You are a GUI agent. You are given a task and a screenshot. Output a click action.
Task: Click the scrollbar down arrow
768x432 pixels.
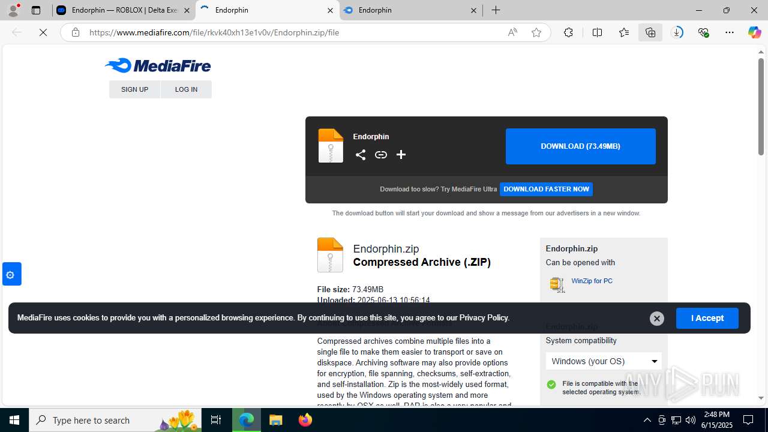[761, 398]
